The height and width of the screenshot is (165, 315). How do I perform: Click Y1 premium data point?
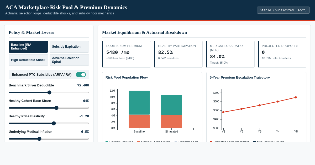[x=223, y=112]
